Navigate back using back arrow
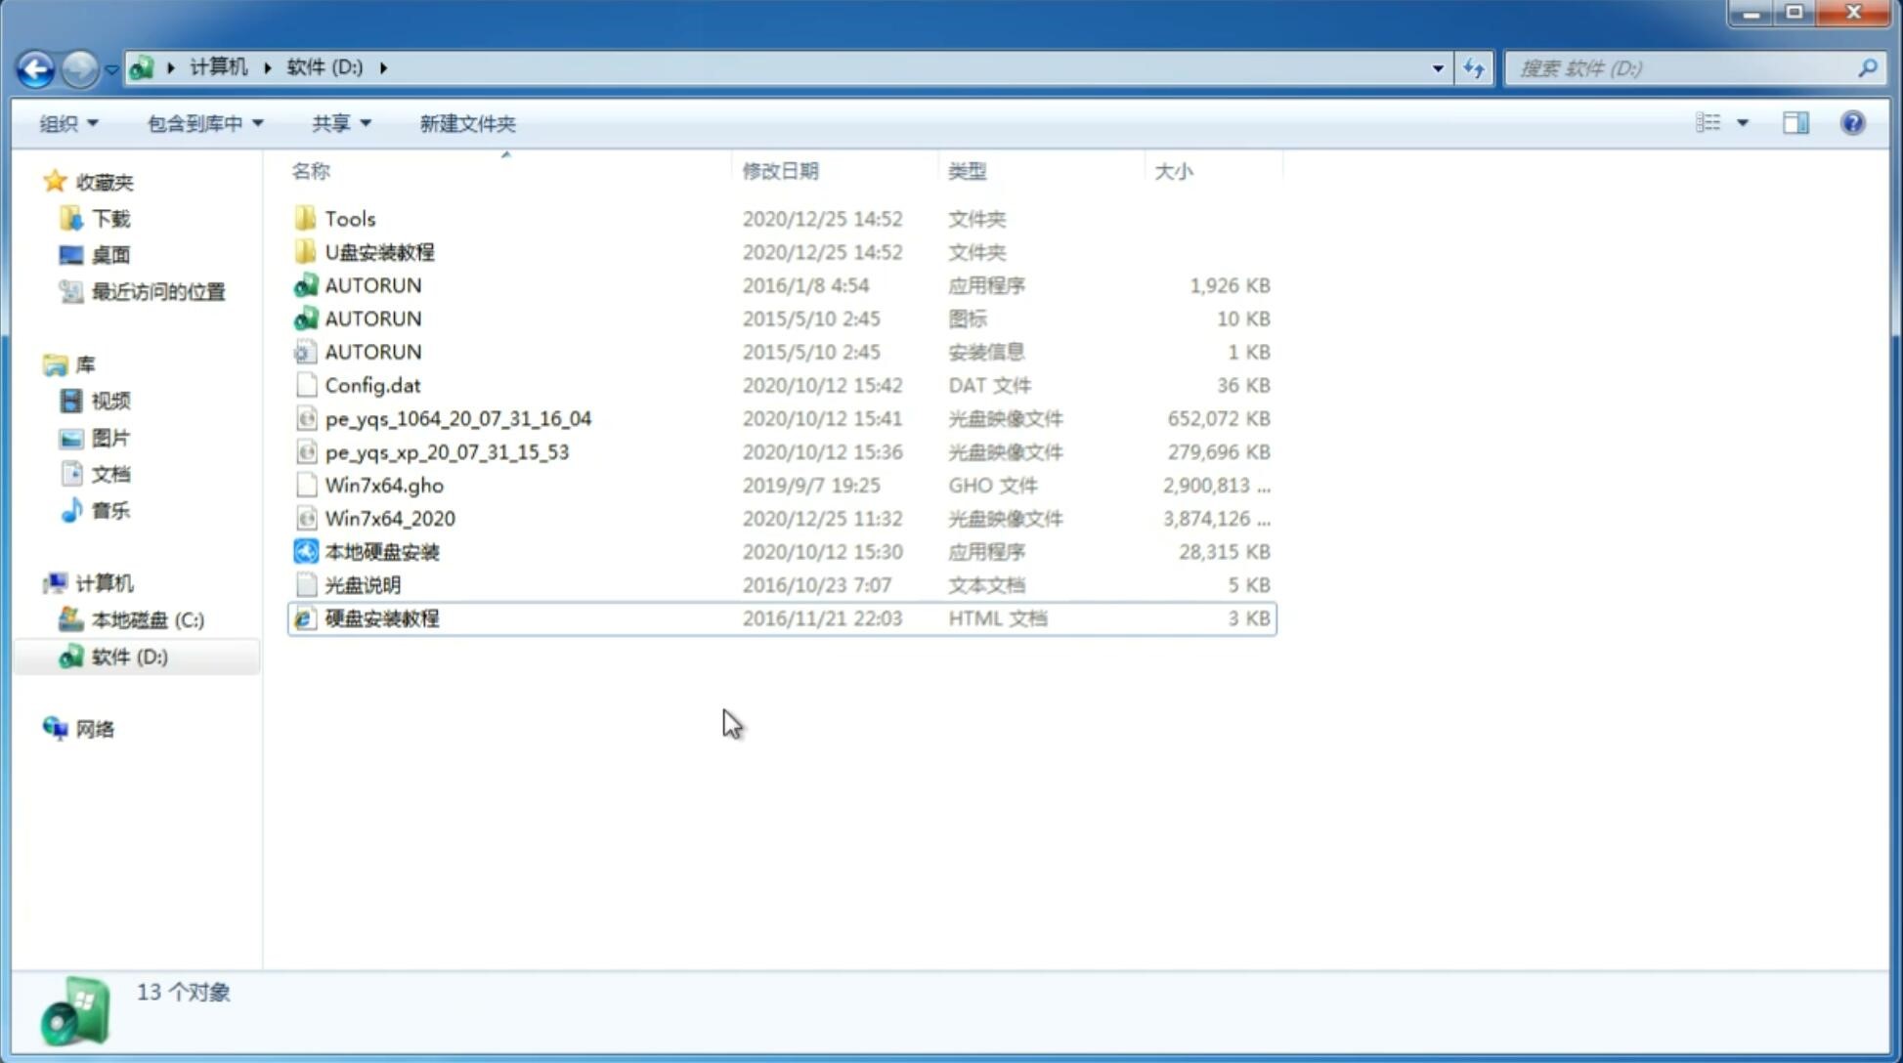Viewport: 1903px width, 1063px height. (x=36, y=66)
